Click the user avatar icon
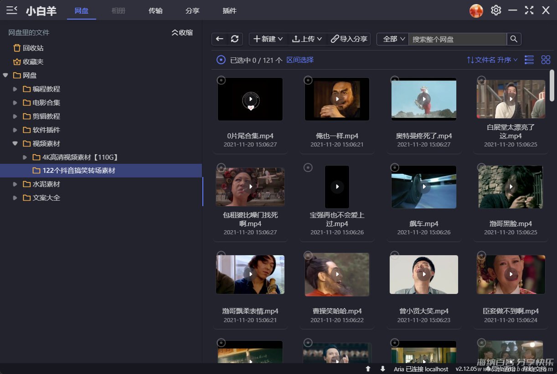557x374 pixels. [476, 10]
